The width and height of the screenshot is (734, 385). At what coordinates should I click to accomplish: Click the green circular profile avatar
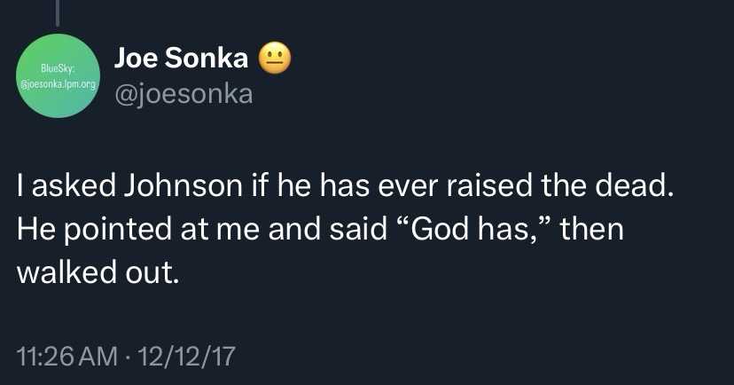59,76
